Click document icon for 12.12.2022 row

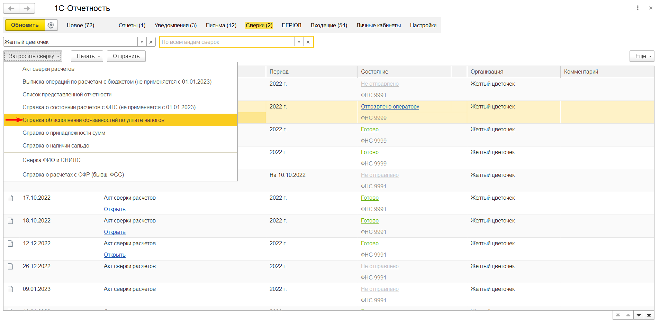[10, 244]
